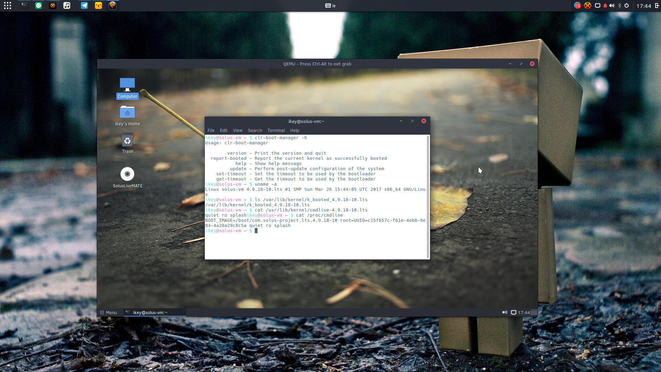Viewport: 661px width, 372px height.
Task: Click the guest panel volume icon
Action: pyautogui.click(x=505, y=312)
